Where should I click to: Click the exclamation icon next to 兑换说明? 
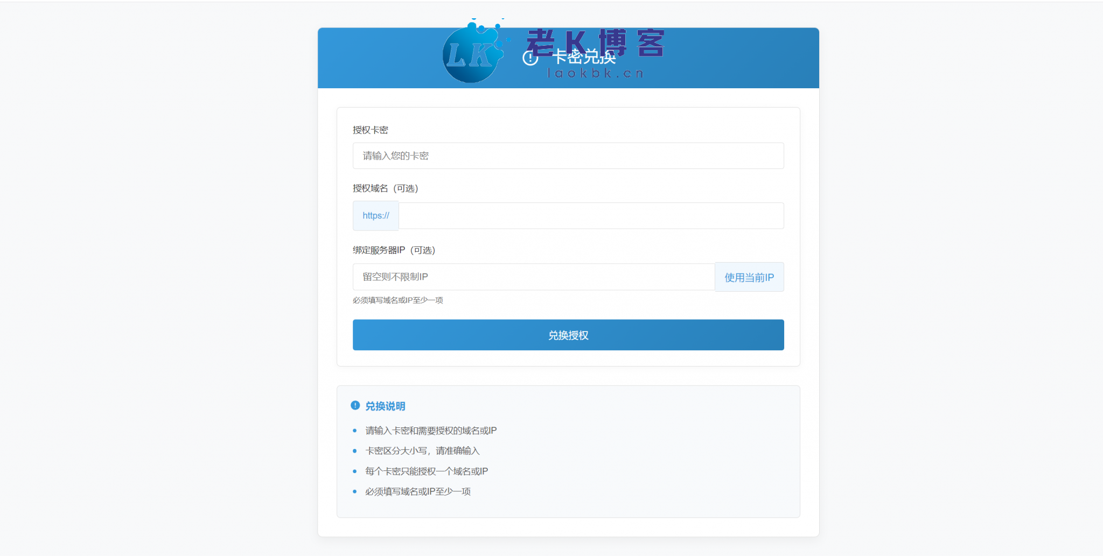tap(355, 405)
